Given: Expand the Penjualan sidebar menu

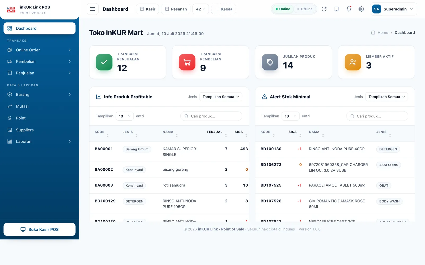Looking at the screenshot, I should pos(39,73).
